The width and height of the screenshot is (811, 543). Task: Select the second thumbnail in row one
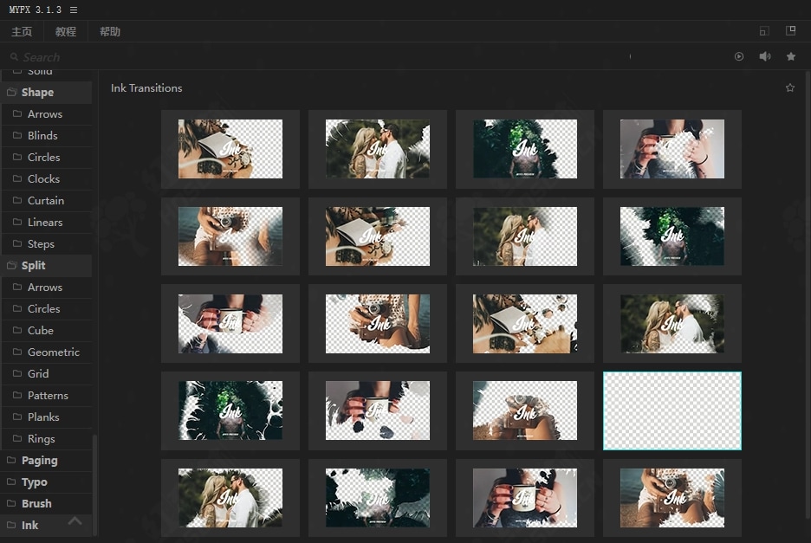[x=378, y=149]
